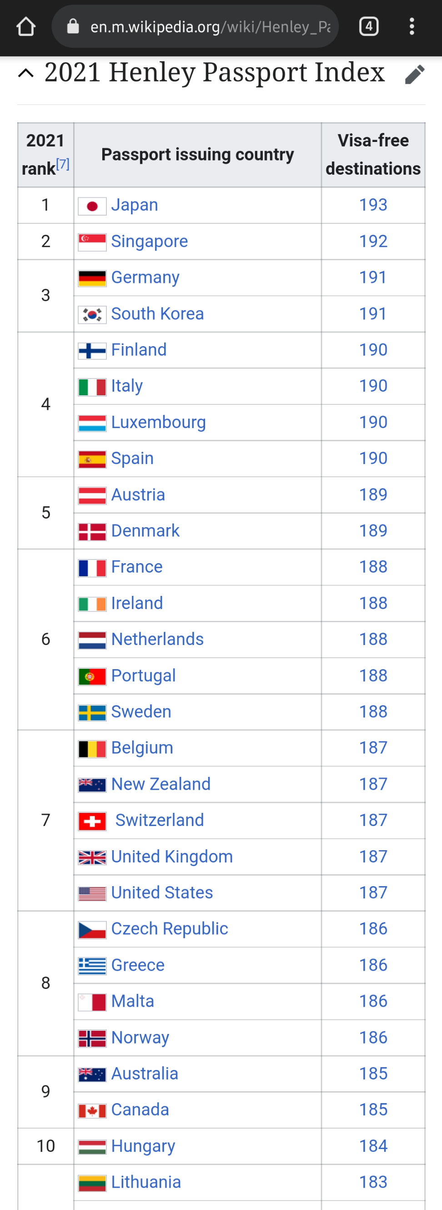Tap the United Kingdom flag icon

92,857
